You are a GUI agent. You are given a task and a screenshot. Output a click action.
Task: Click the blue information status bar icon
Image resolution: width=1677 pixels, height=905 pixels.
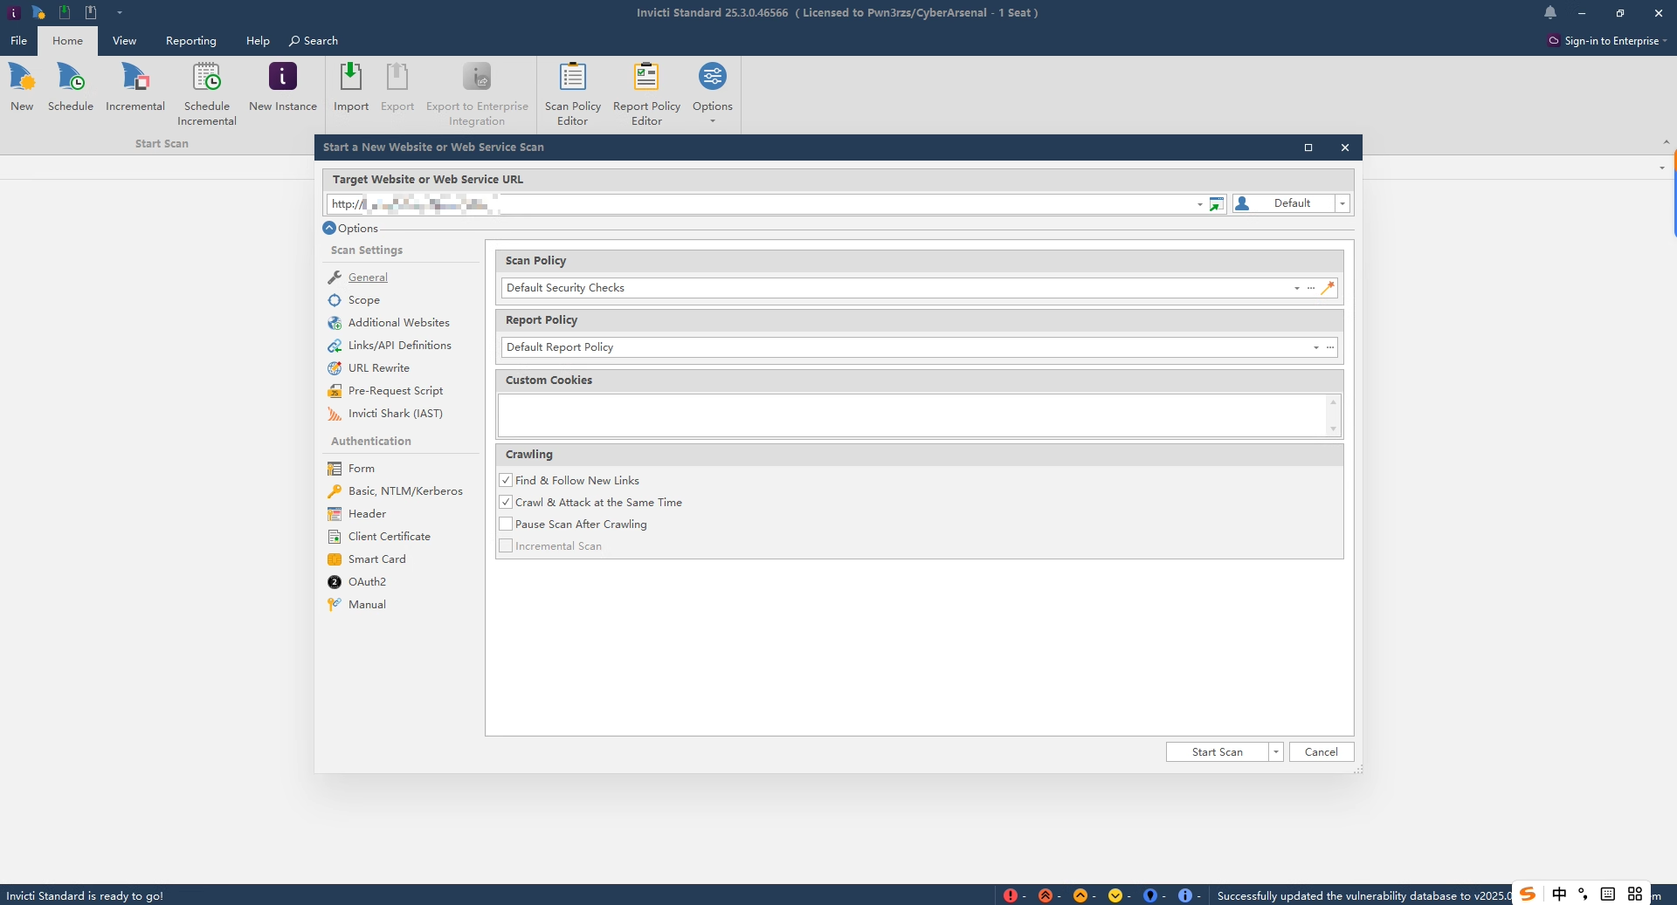point(1185,895)
